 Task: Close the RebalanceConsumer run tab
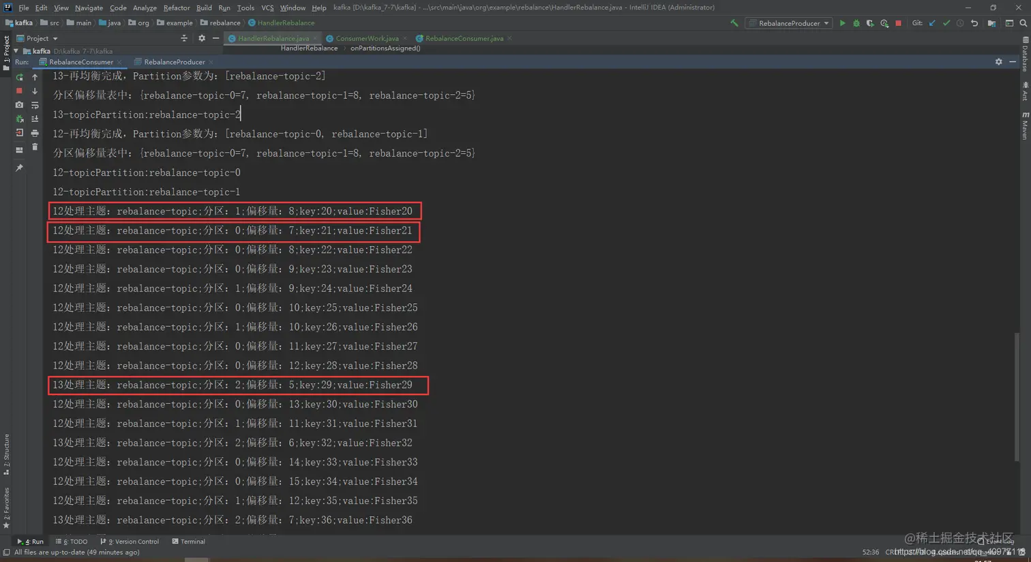coord(119,62)
